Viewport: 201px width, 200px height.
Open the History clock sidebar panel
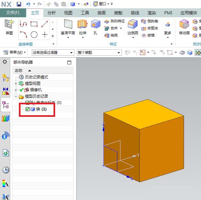coord(5,170)
